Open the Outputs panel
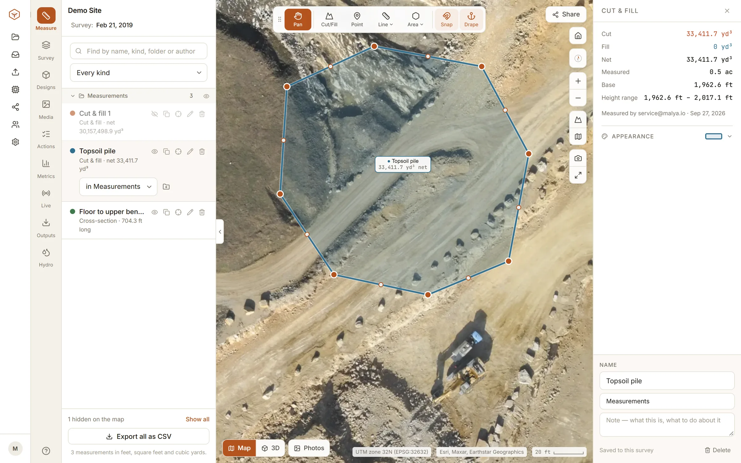This screenshot has width=741, height=463. tap(46, 228)
